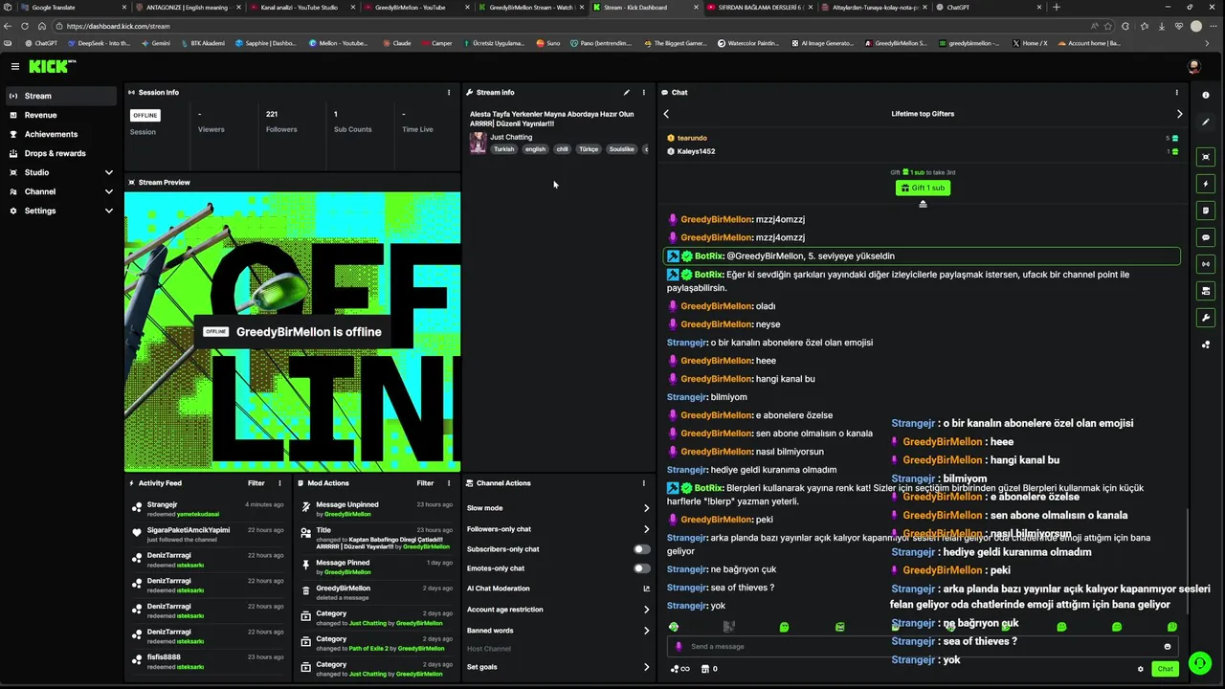The height and width of the screenshot is (689, 1225).
Task: Open the Claude bookmark in bookmarks bar
Action: pos(396,43)
